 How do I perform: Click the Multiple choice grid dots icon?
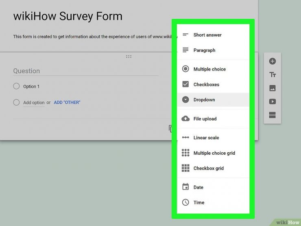coord(185,153)
